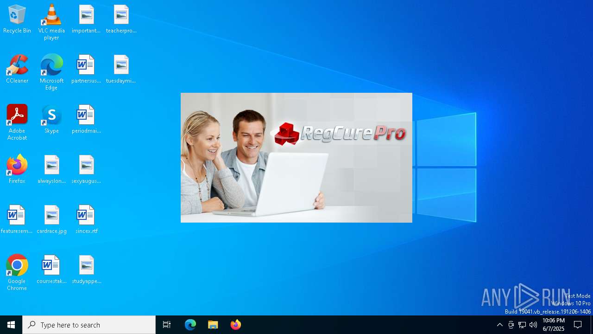Select the sincex.rtf document icon
Viewport: 593px width, 334px height.
tap(86, 220)
